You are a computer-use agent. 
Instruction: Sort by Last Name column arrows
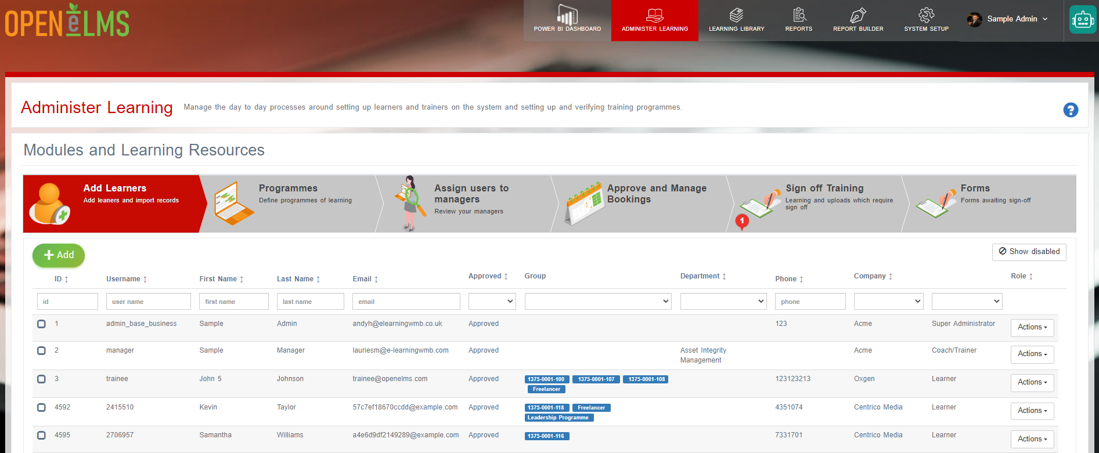[318, 279]
